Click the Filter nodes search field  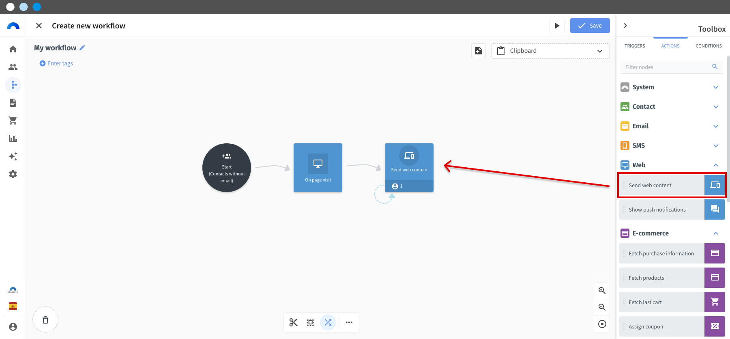click(x=672, y=67)
